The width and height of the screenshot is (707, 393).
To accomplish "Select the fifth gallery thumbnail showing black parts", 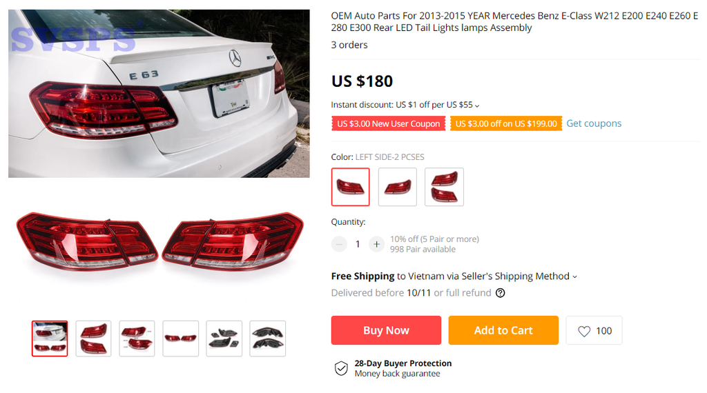I will (224, 339).
